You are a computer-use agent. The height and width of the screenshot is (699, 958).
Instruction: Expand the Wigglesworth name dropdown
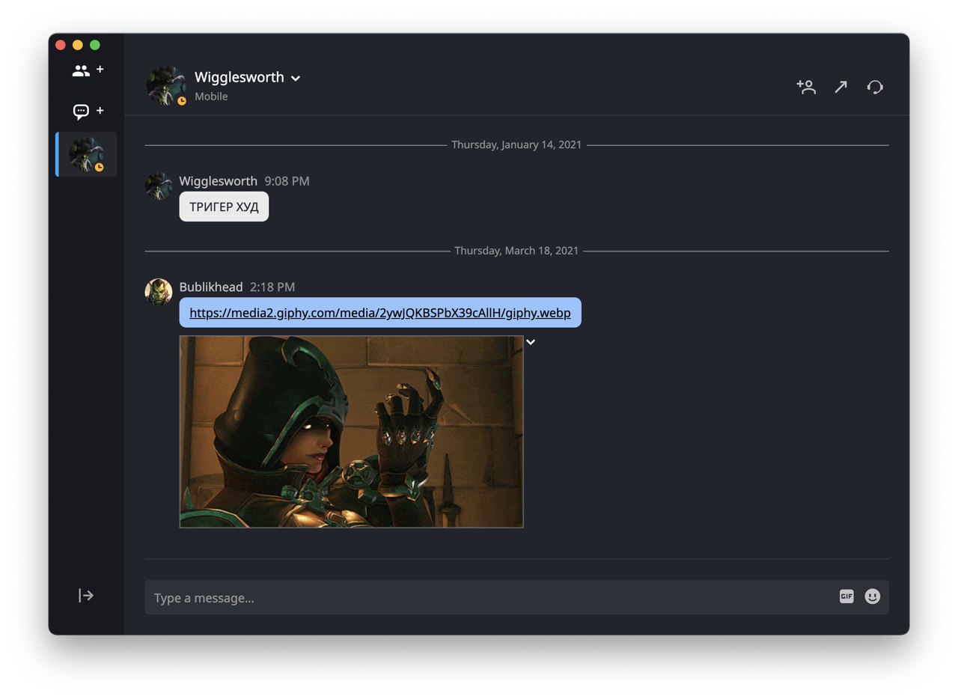pos(296,78)
